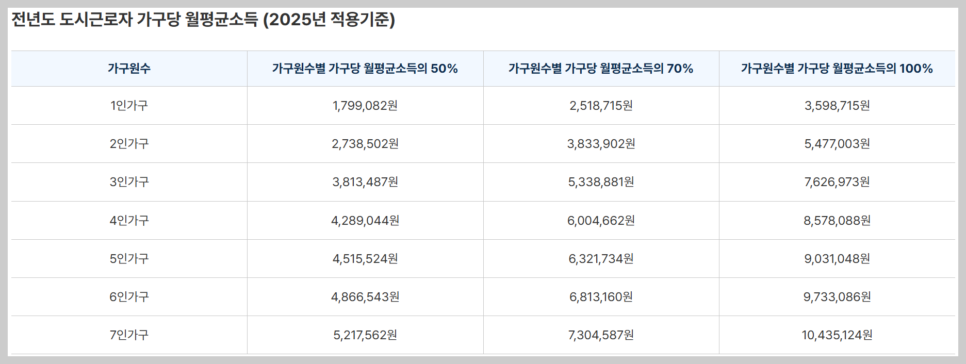Screen dimensions: 966x364
Task: Select the cell '1,799,082원'
Action: pos(365,106)
